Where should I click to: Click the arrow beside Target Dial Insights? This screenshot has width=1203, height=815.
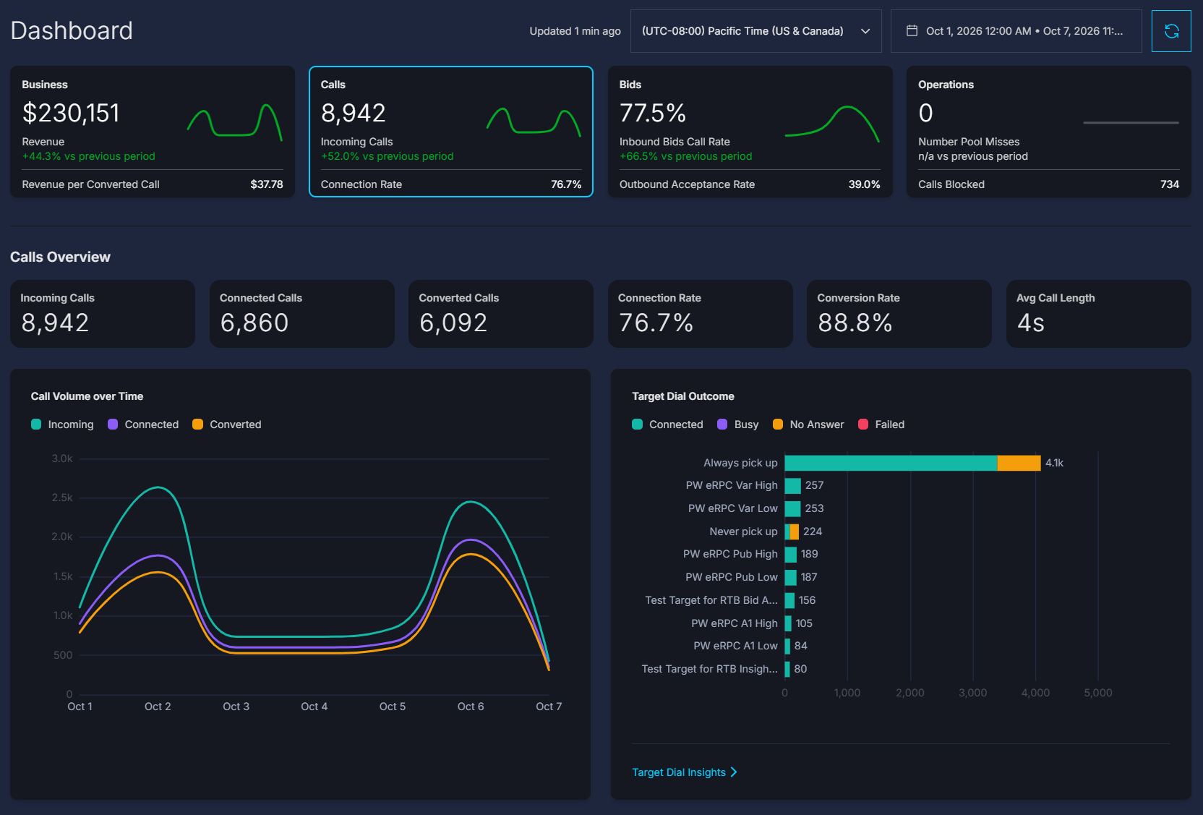tap(734, 772)
